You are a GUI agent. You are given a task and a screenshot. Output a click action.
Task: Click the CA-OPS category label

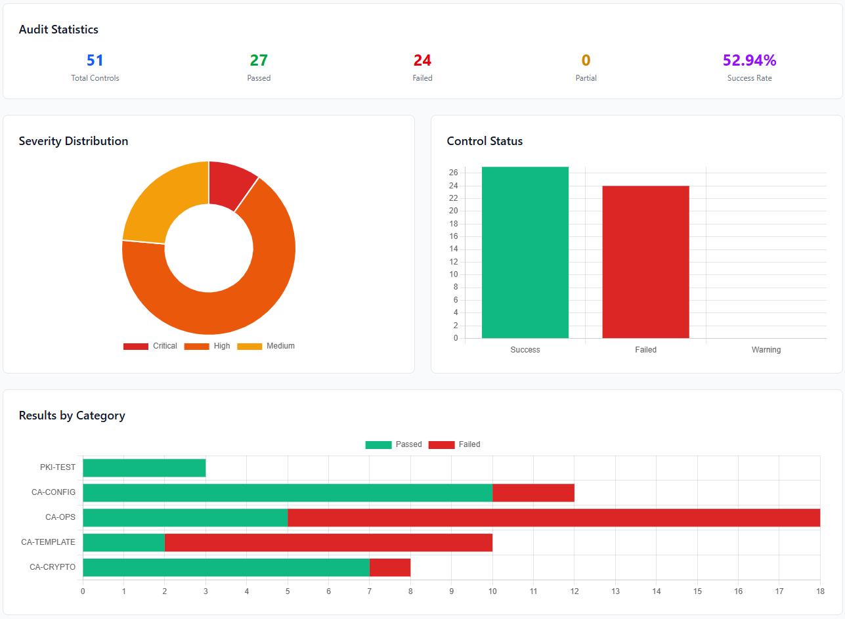point(60,518)
